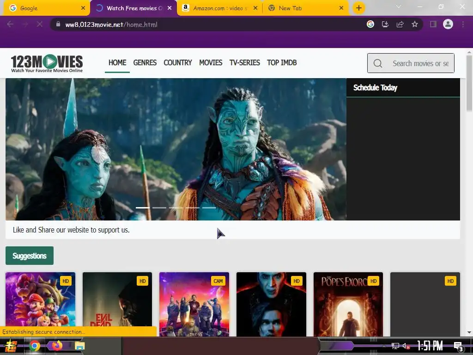Close the Amazon.com tab
473x355 pixels.
point(255,8)
